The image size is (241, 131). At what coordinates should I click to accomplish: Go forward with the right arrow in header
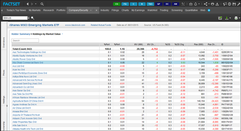32,4
